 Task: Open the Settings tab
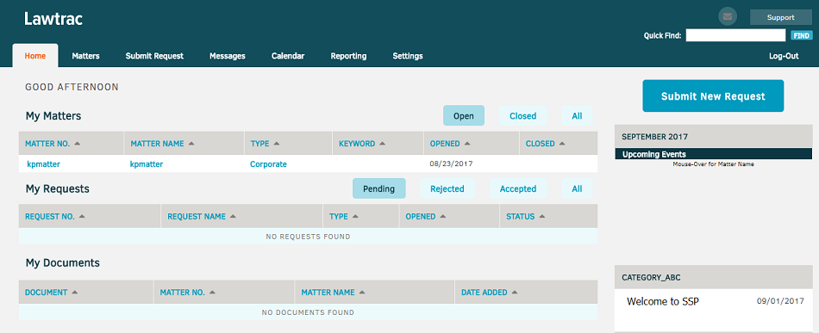408,56
